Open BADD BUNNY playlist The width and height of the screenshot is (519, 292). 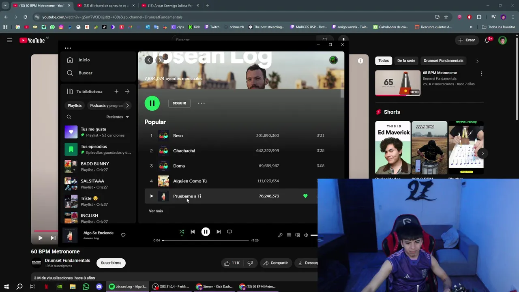pyautogui.click(x=98, y=166)
